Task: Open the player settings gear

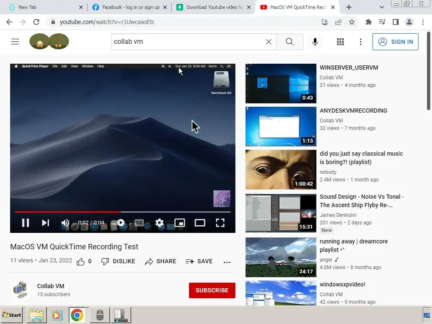Action: (x=159, y=223)
